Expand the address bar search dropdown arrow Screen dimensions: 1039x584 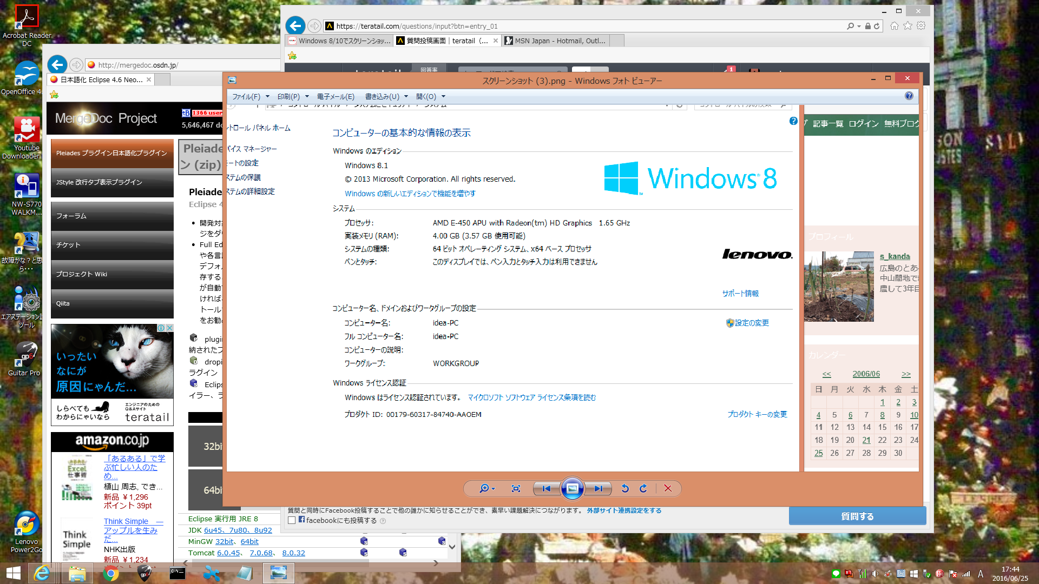(859, 26)
